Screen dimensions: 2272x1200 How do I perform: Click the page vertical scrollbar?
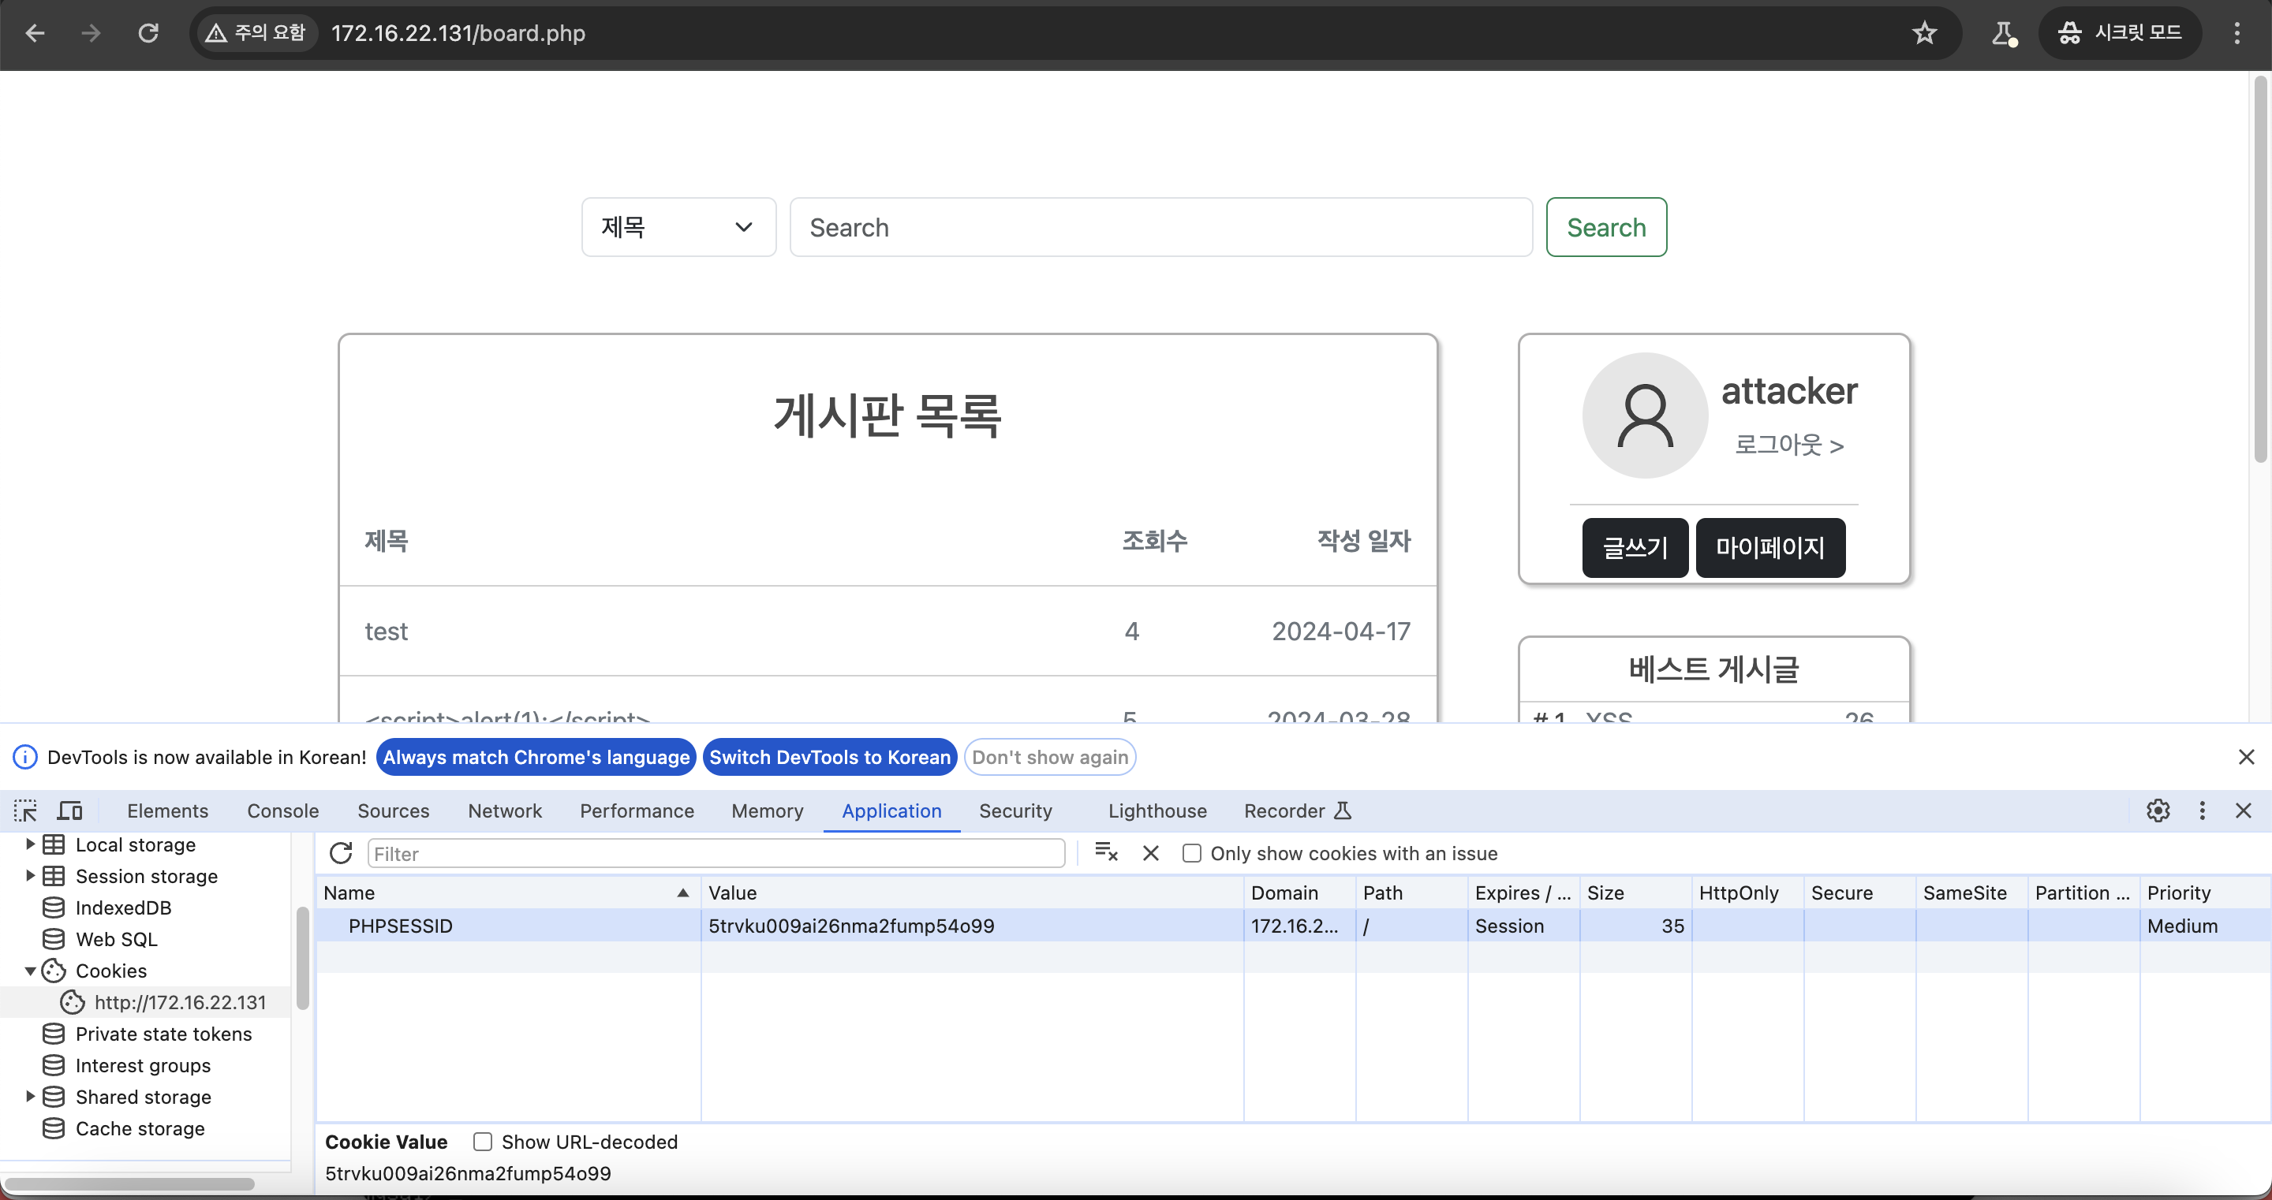tap(2260, 269)
